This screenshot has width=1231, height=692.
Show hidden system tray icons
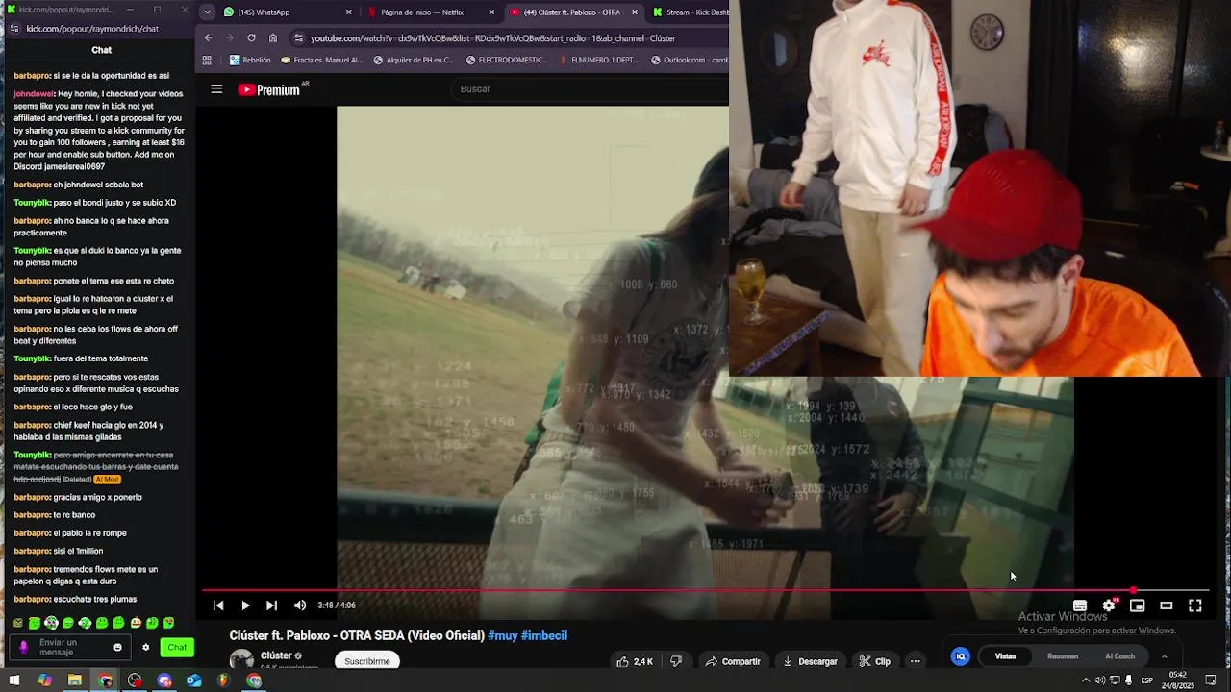point(1086,680)
